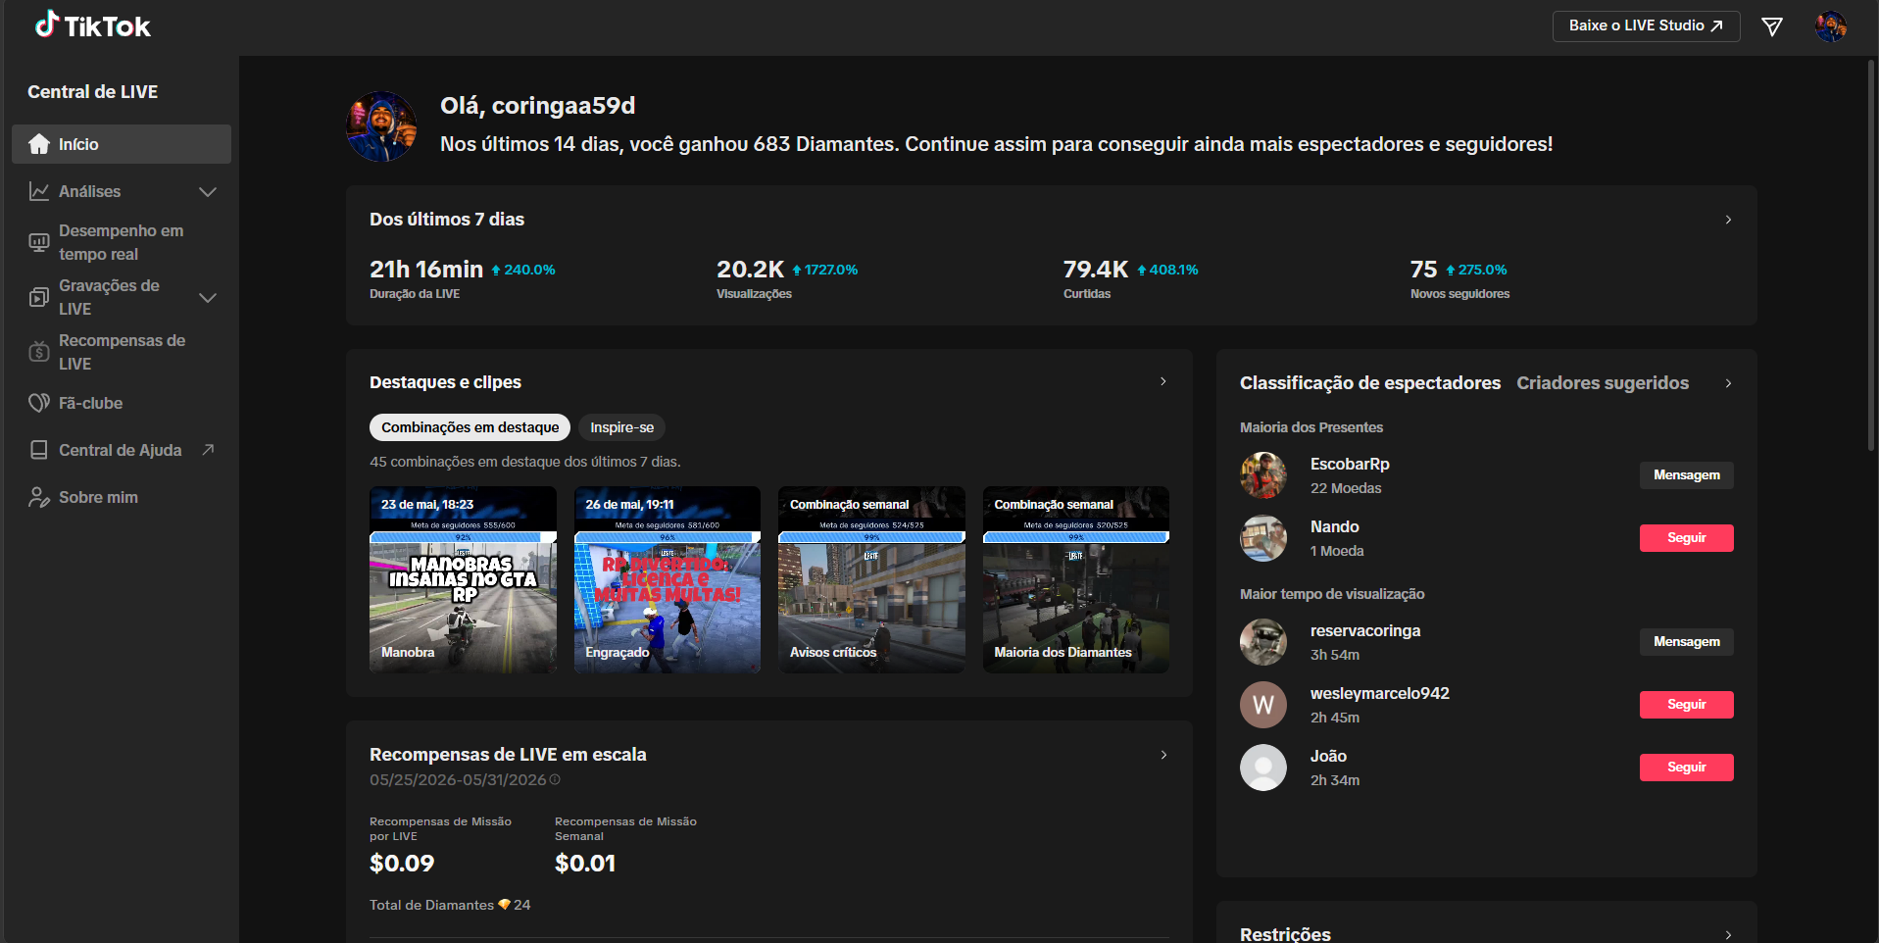This screenshot has width=1879, height=943.
Task: Click Nando's avatar
Action: (x=1263, y=538)
